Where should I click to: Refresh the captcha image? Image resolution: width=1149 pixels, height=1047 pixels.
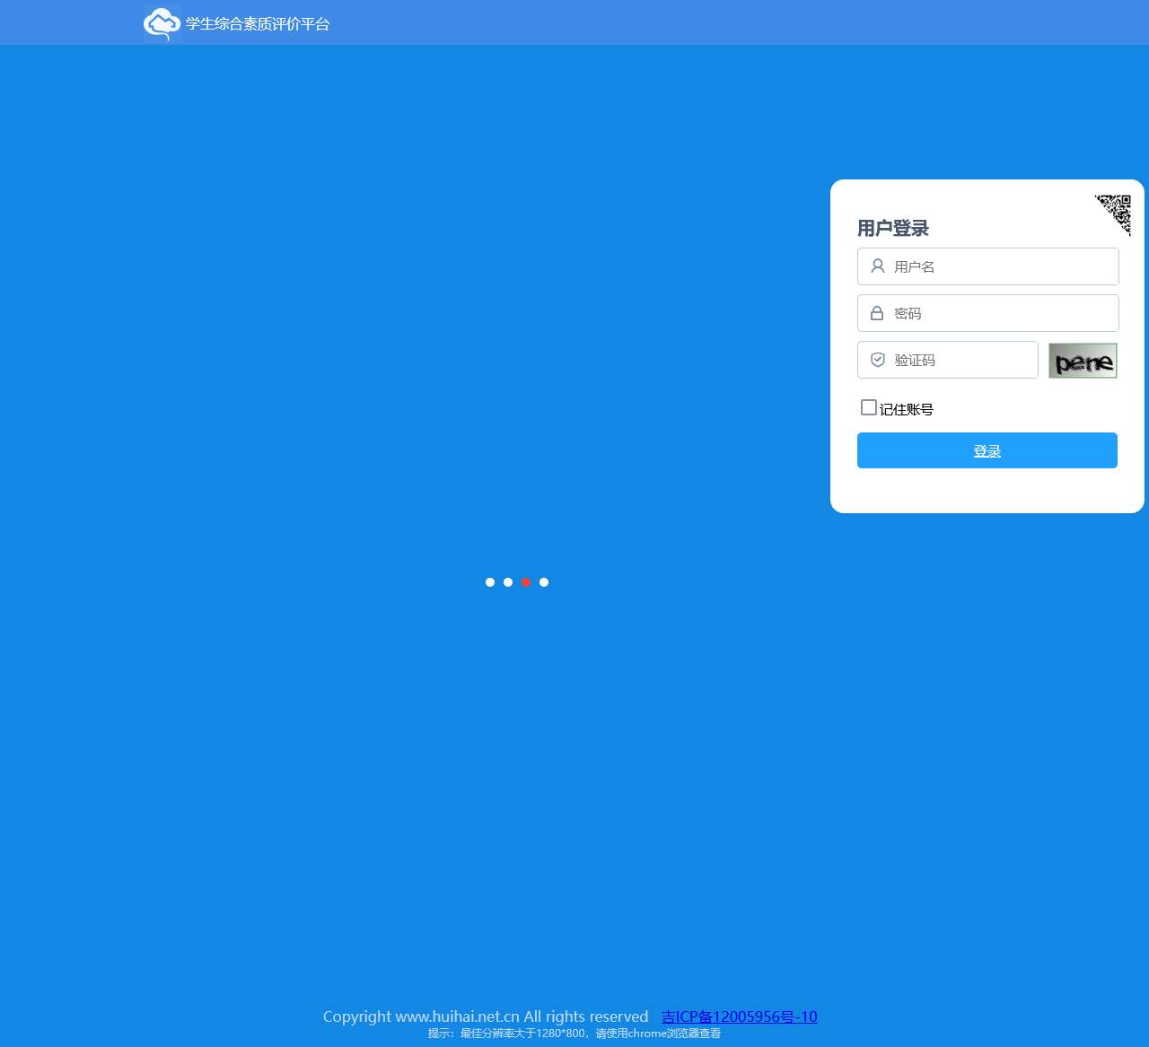point(1083,361)
